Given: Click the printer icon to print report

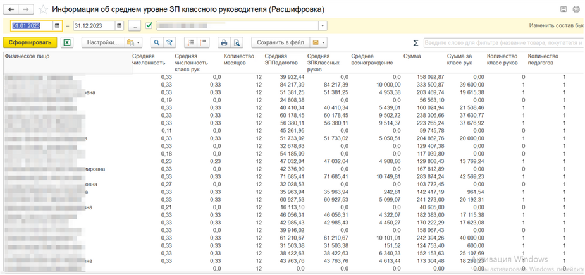Looking at the screenshot, I should tap(223, 42).
